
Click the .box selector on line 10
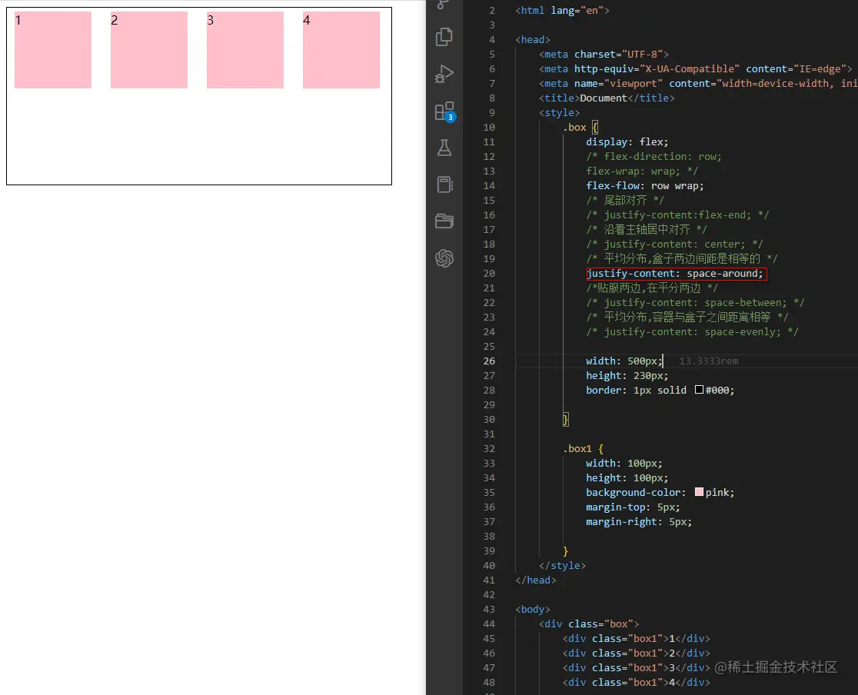pos(574,127)
